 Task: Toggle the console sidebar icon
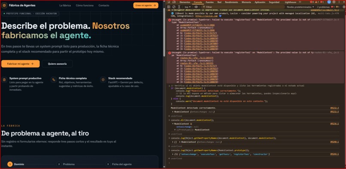tap(169, 7)
